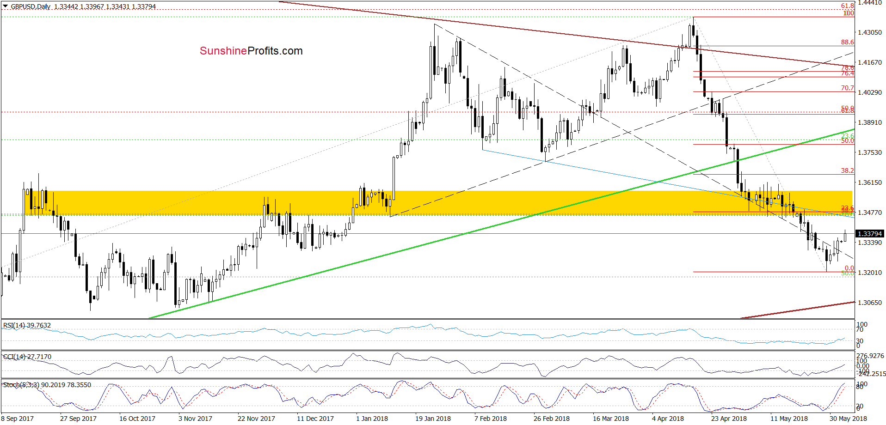Click the RSI(14) 39.7632 indicator label
Viewport: 886px width, 425px height.
pos(27,325)
